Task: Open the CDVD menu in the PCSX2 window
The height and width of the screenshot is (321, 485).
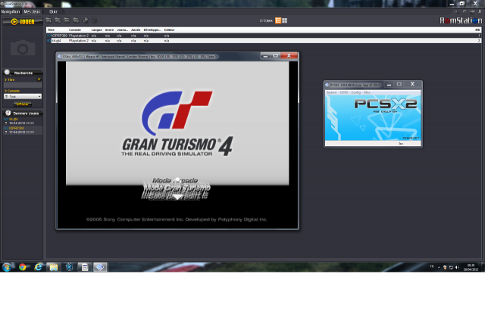Action: [344, 92]
